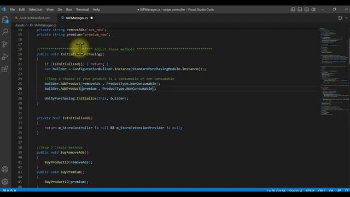This screenshot has width=350, height=197.
Task: Click Ln 26 Col cursor position status
Action: click(276, 190)
